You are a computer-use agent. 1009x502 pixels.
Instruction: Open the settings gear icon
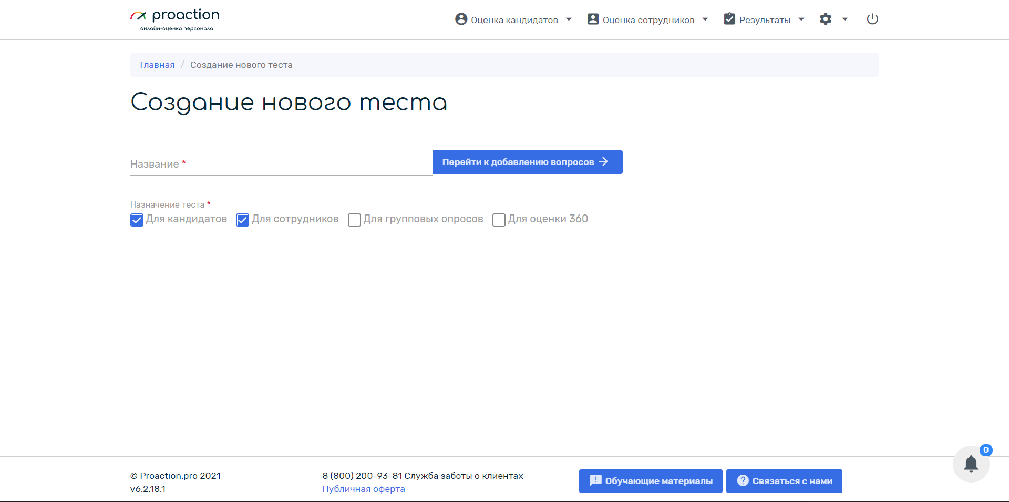pyautogui.click(x=826, y=19)
